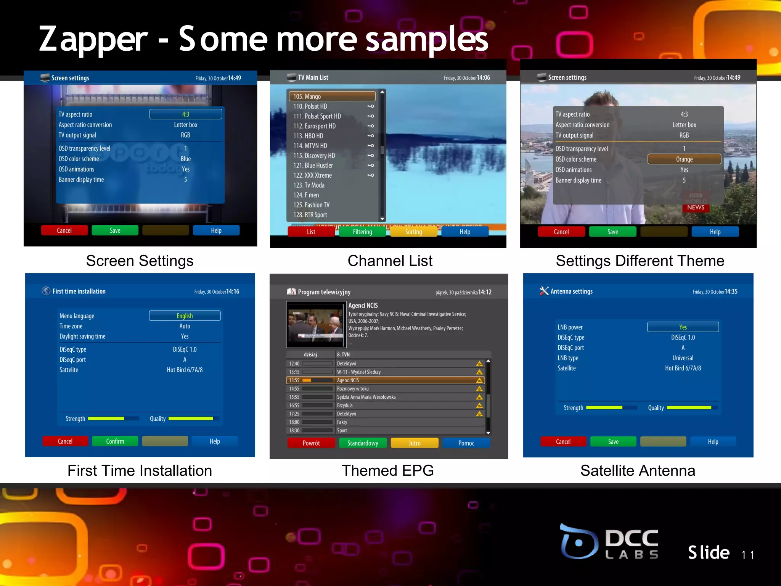This screenshot has height=586, width=781.
Task: Click the book icon beside Program telewizyjny
Action: (291, 292)
